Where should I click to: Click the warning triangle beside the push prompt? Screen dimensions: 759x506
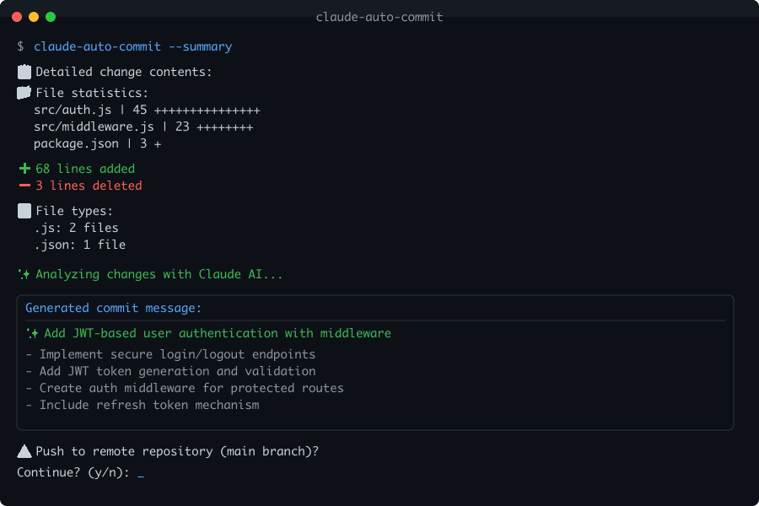24,450
